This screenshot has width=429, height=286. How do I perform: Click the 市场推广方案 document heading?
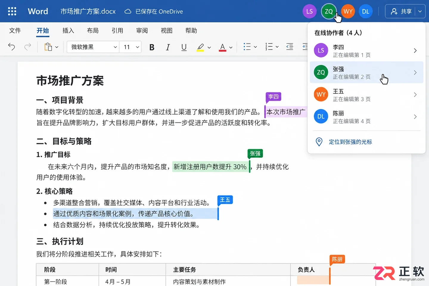coord(70,81)
